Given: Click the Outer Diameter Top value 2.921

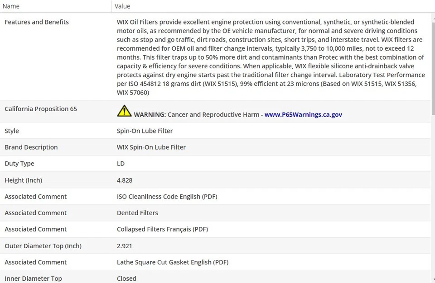Looking at the screenshot, I should pyautogui.click(x=125, y=246).
